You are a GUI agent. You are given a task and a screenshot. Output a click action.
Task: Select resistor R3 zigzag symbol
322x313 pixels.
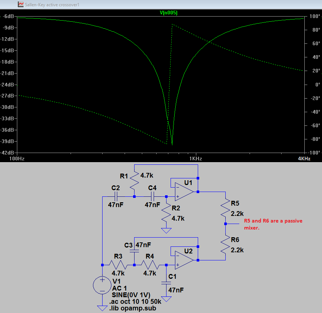click(118, 265)
